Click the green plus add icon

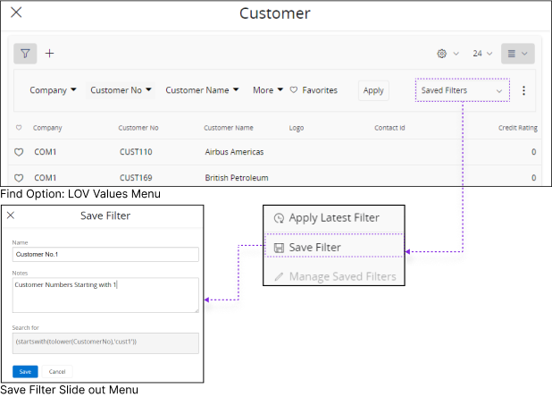click(50, 54)
